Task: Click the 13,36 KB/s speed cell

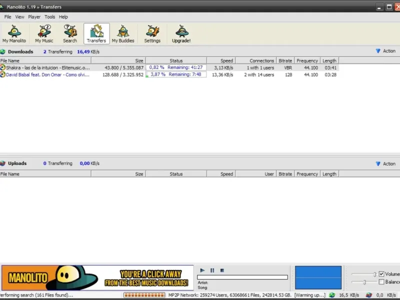Action: (x=222, y=74)
